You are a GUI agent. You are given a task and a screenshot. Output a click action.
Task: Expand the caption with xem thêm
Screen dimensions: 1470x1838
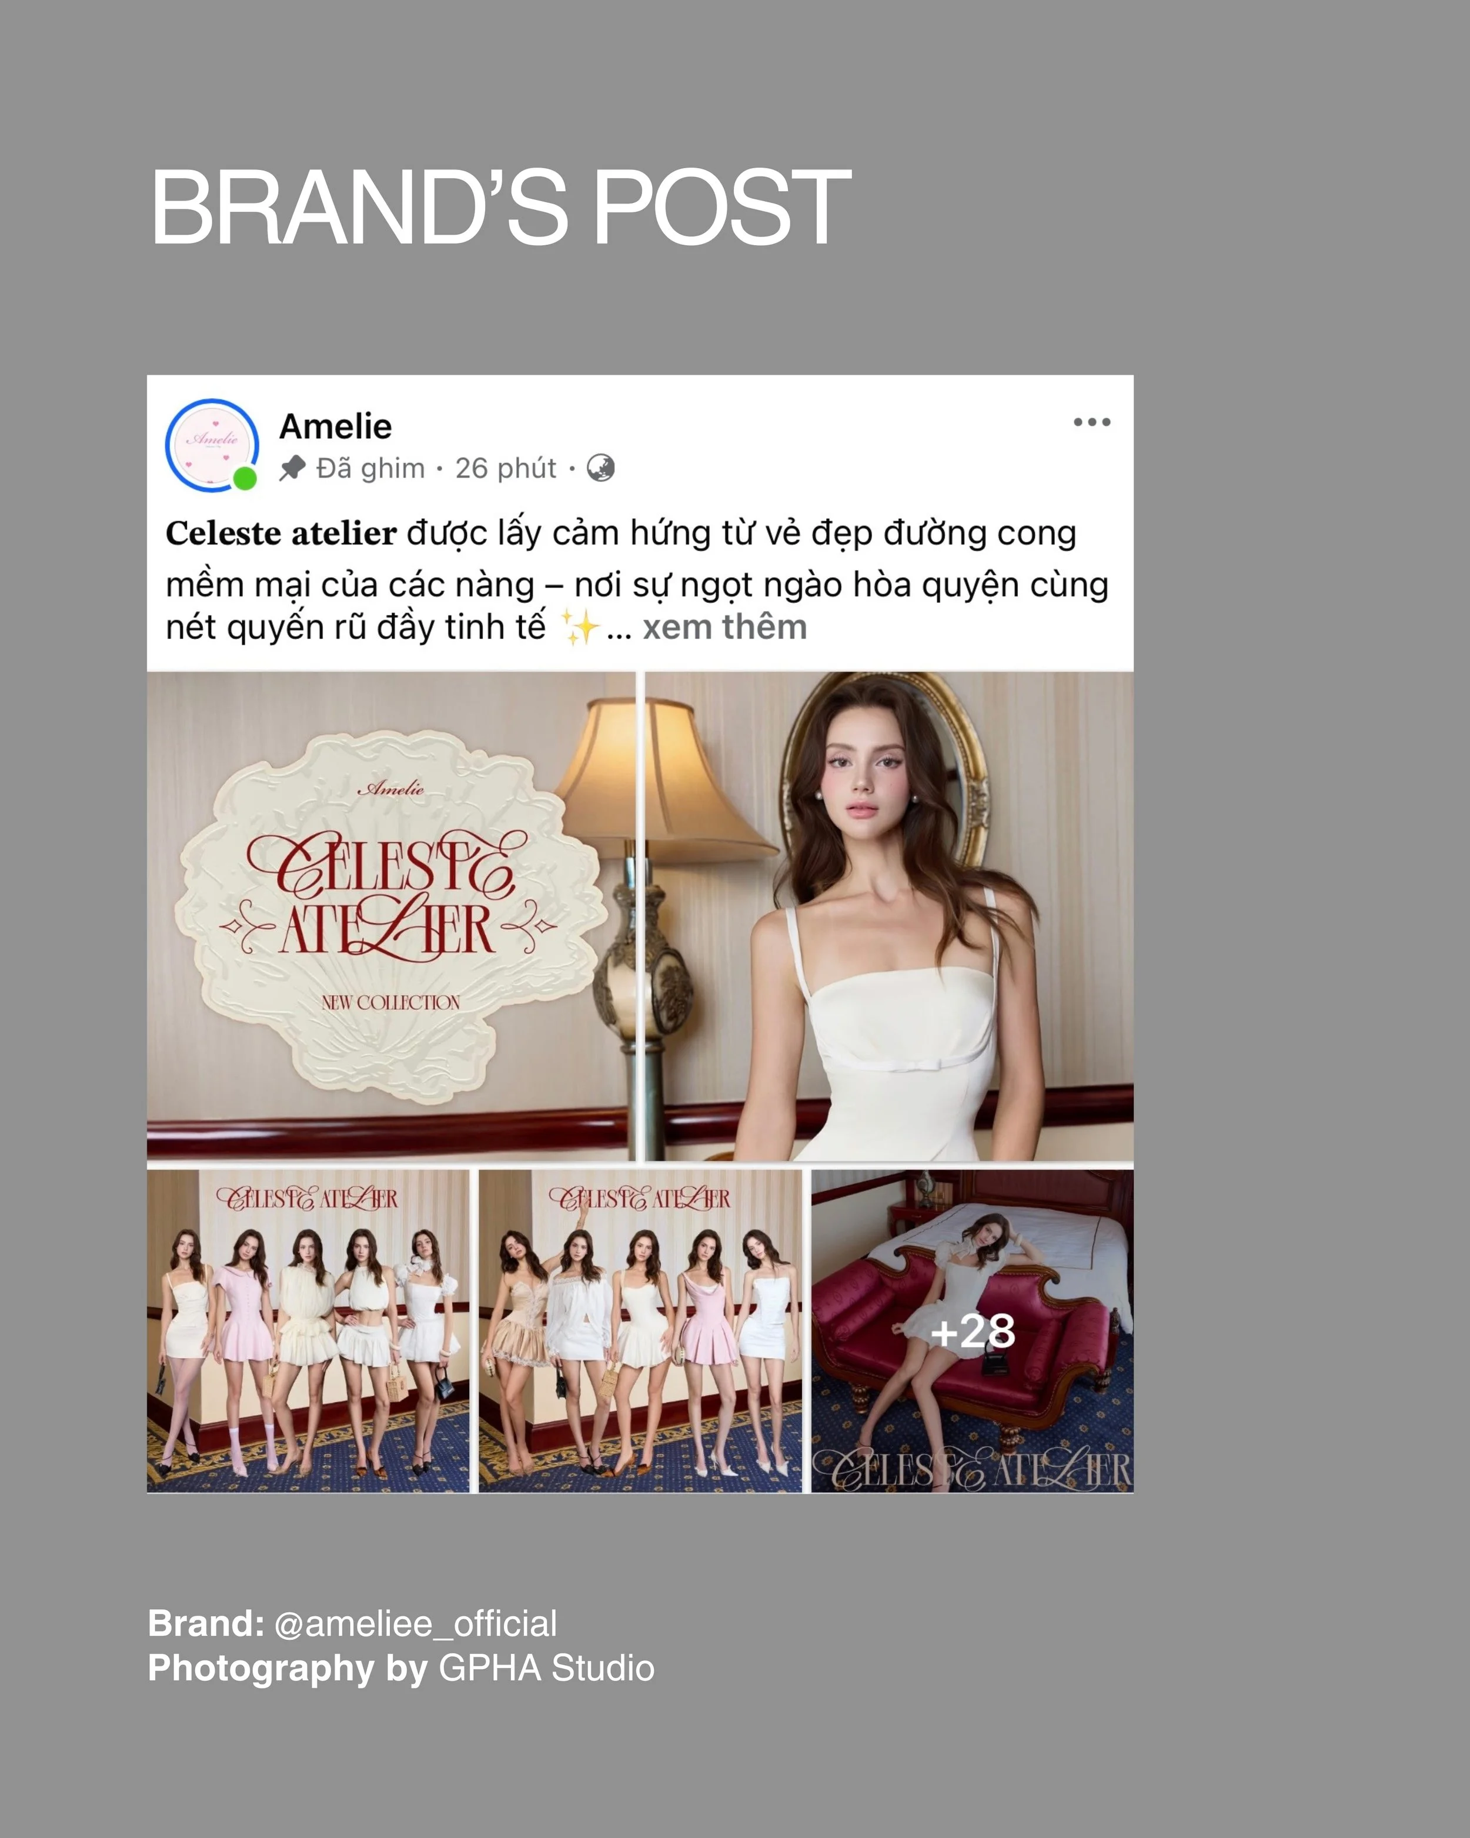pyautogui.click(x=724, y=628)
